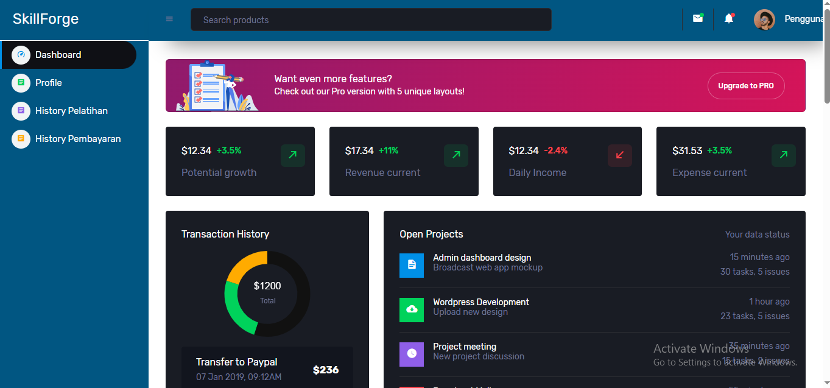Click the Daily Income down-arrow icon
Screen dimensions: 830x388
(x=620, y=155)
